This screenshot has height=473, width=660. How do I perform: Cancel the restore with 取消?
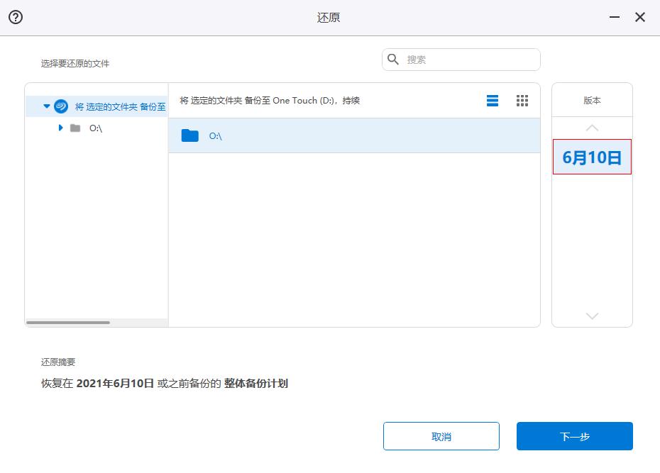click(x=441, y=436)
